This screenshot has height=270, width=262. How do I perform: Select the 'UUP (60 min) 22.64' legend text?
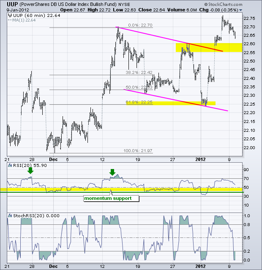[x=37, y=16]
